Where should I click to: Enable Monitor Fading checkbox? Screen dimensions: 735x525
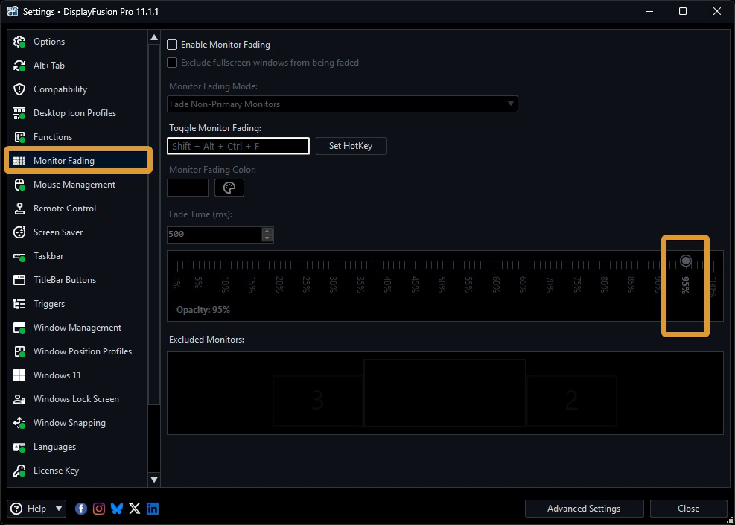tap(172, 45)
